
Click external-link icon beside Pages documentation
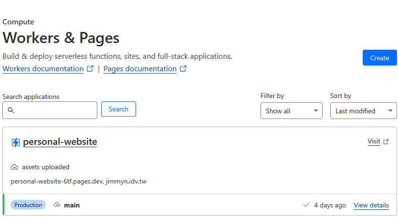click(183, 69)
